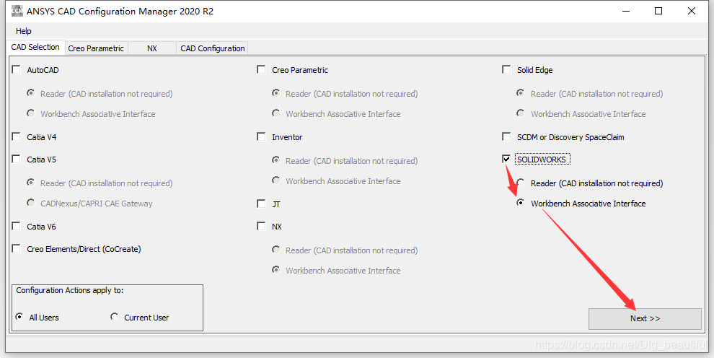Viewport: 714px width, 358px height.
Task: Select Creo Parametric Reader radio option
Action: tap(276, 93)
